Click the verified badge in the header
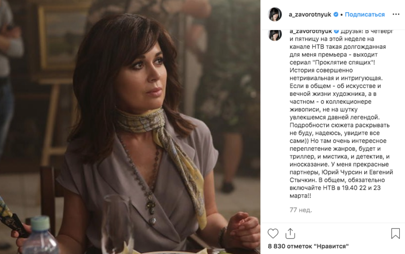This screenshot has height=254, width=405. pyautogui.click(x=336, y=15)
